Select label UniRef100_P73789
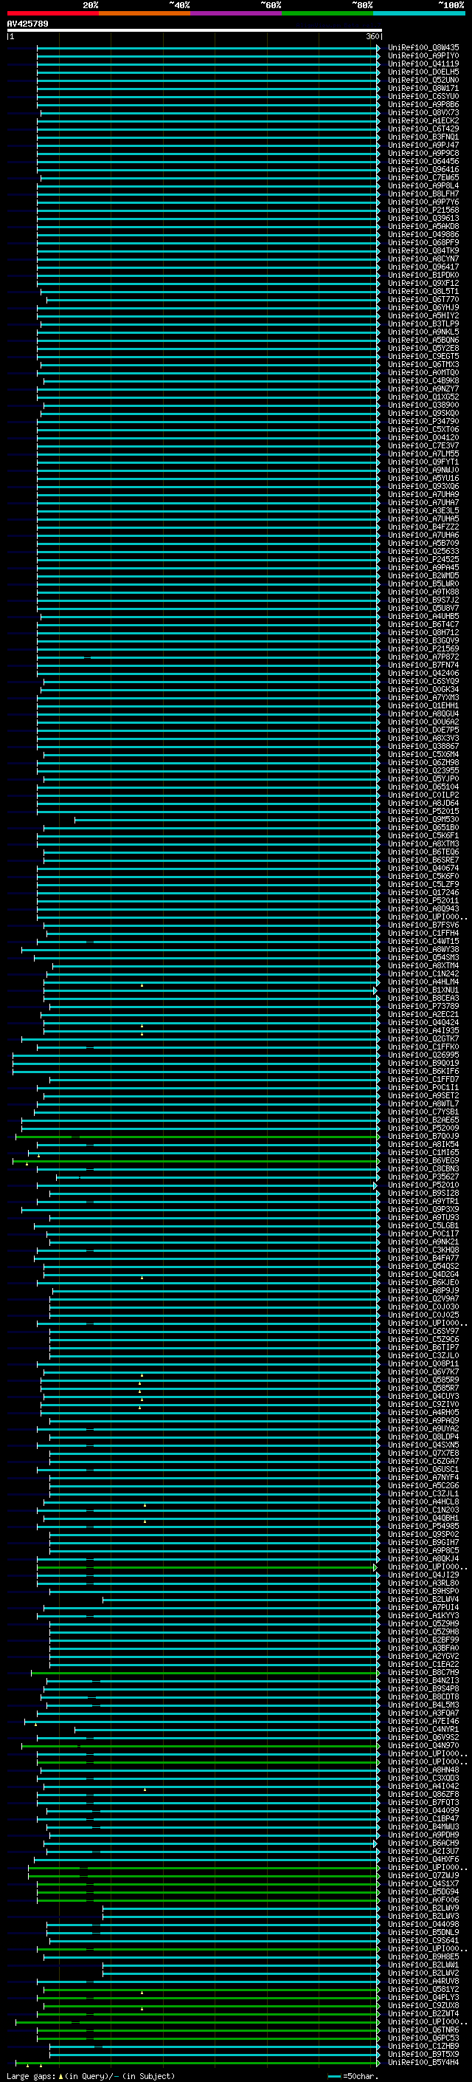The height and width of the screenshot is (2082, 472). [423, 1006]
